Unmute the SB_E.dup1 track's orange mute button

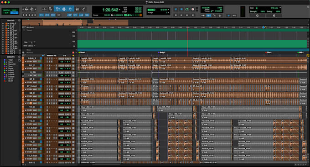[x=31, y=103]
